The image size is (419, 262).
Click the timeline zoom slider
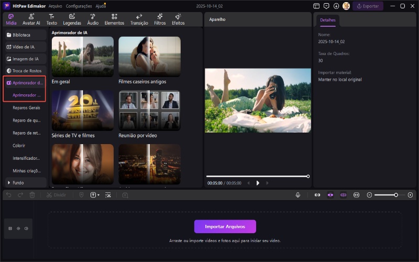388,195
